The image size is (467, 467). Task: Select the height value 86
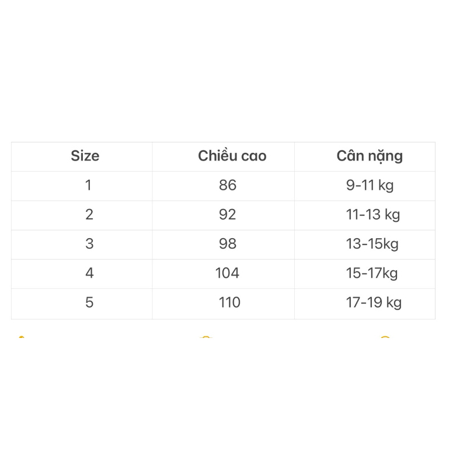pos(228,185)
